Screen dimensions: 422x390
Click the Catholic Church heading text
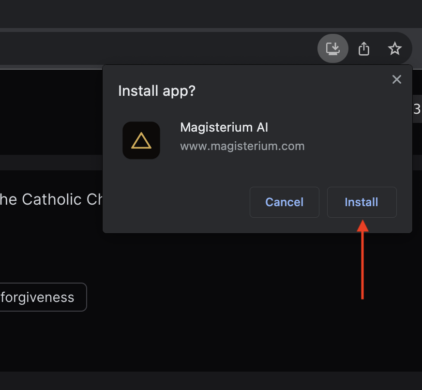click(x=48, y=199)
